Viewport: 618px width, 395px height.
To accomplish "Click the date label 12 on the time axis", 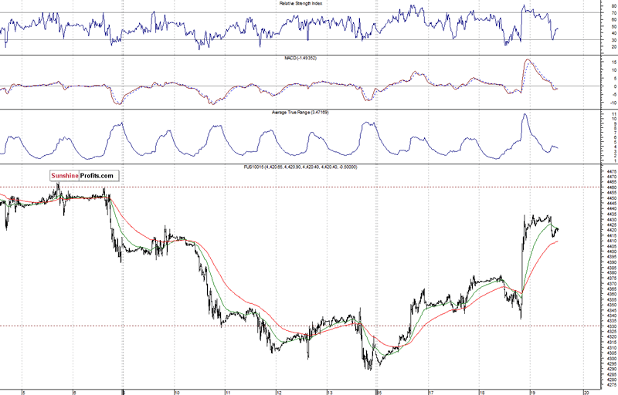I will 278,391.
